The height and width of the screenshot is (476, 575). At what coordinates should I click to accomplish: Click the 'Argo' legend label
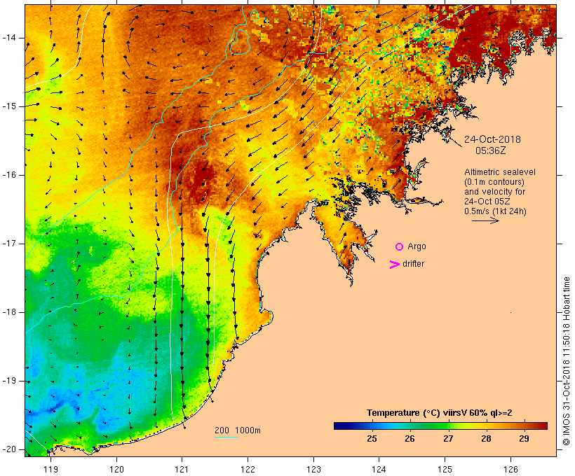417,246
